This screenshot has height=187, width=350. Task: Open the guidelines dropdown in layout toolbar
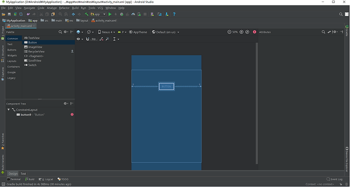(116, 39)
